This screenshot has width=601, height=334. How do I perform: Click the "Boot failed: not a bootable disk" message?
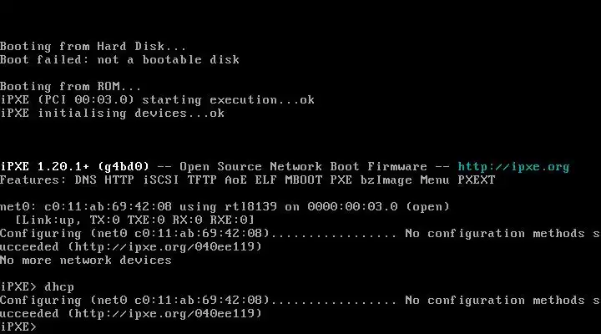pyautogui.click(x=119, y=59)
